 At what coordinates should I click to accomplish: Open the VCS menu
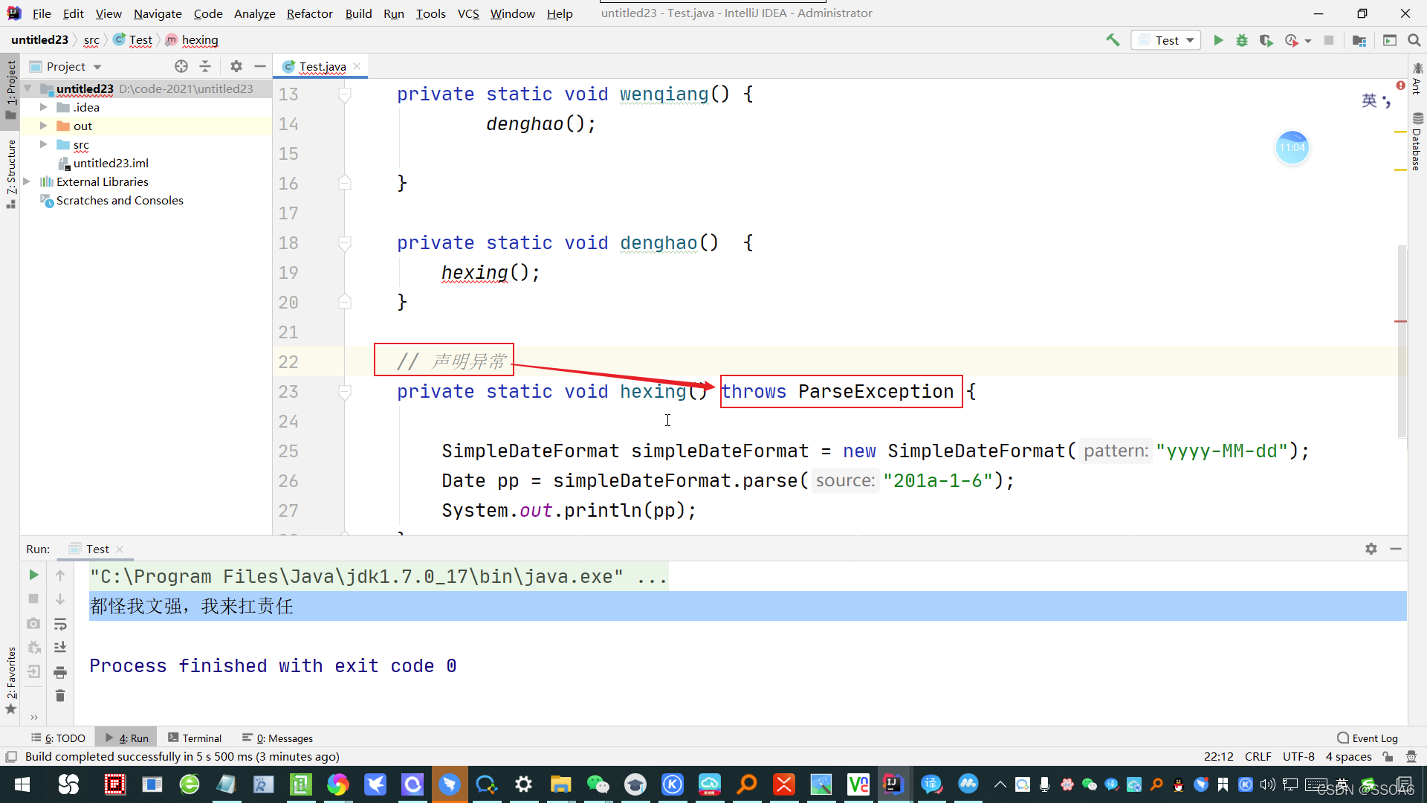click(x=468, y=13)
